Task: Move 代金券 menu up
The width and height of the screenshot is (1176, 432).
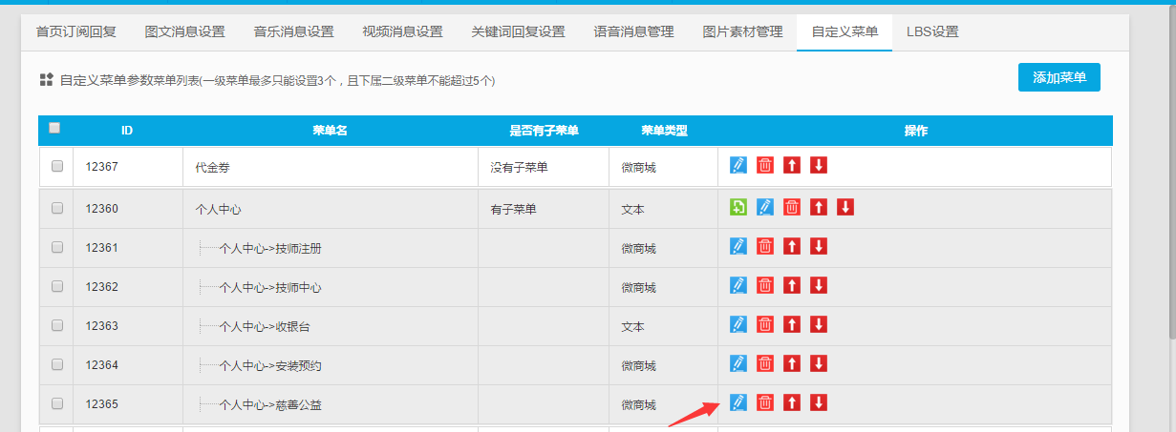Action: (x=791, y=166)
